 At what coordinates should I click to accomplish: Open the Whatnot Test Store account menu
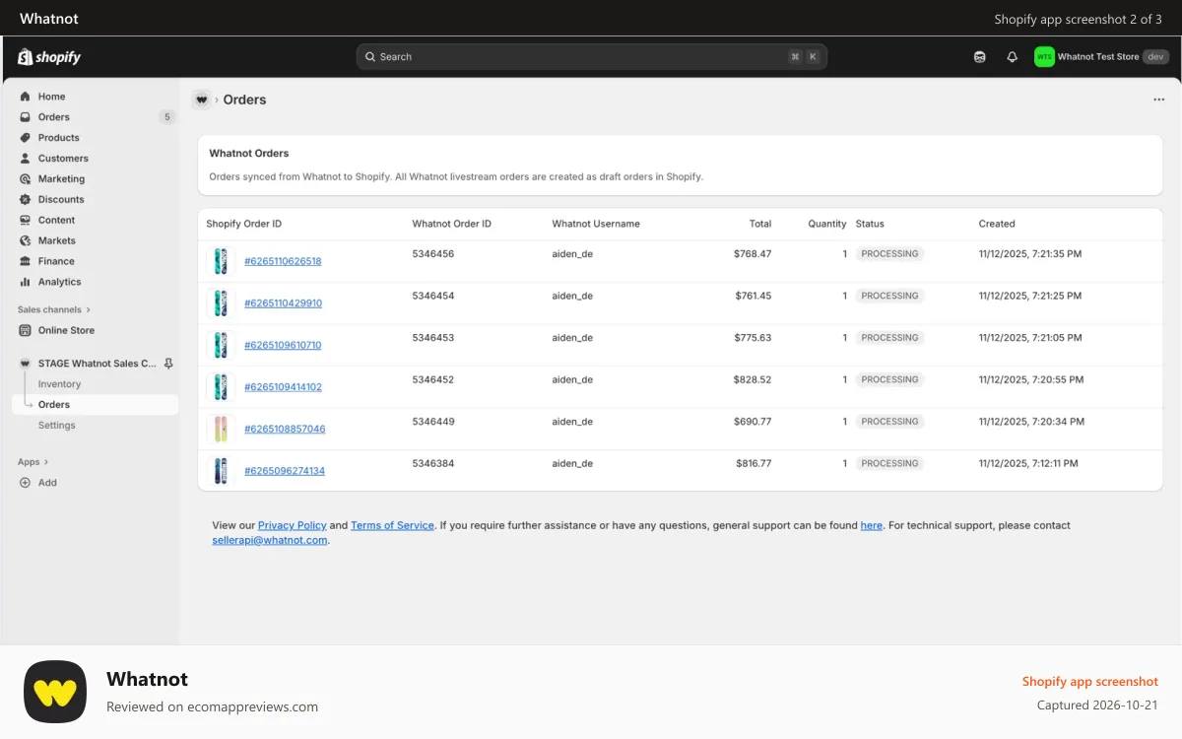click(1101, 57)
